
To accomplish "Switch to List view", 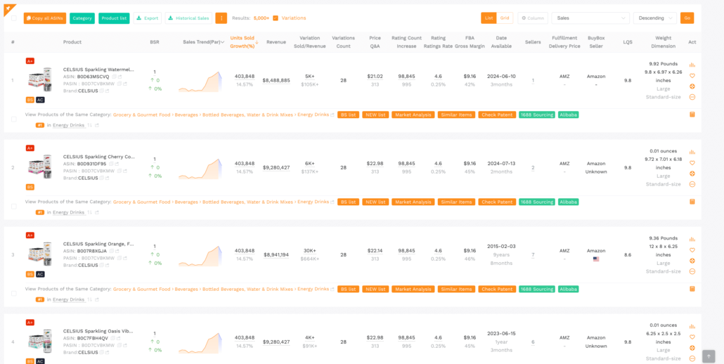I will coord(488,18).
